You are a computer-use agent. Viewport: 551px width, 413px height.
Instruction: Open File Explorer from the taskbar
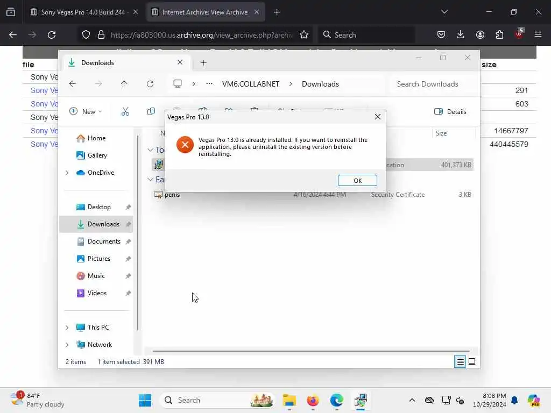[x=289, y=400]
